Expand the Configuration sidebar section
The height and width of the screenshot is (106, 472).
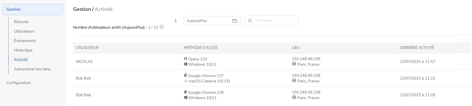(19, 83)
